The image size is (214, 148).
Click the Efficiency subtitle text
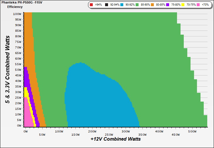coord(15,6)
